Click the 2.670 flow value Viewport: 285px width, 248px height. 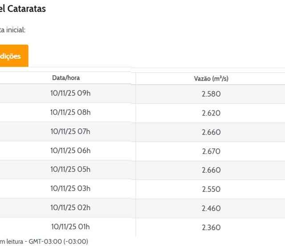211,151
